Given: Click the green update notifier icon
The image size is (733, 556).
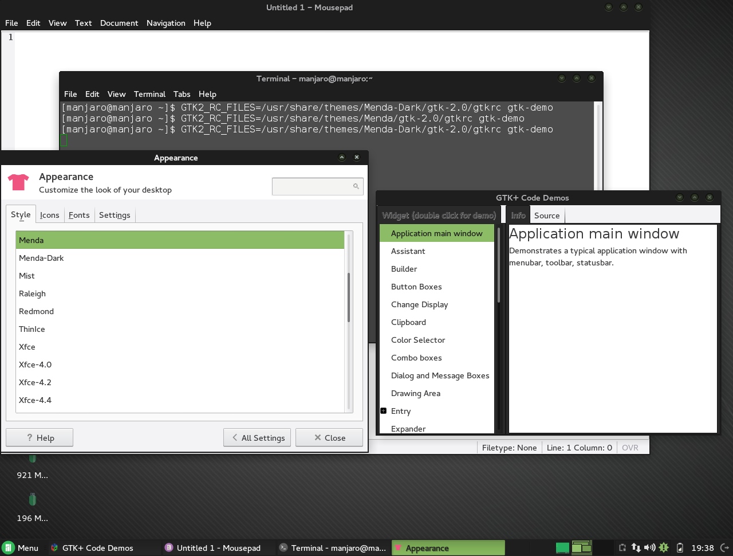Looking at the screenshot, I should click(664, 548).
